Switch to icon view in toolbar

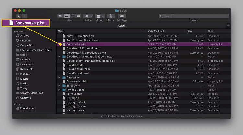(61, 16)
